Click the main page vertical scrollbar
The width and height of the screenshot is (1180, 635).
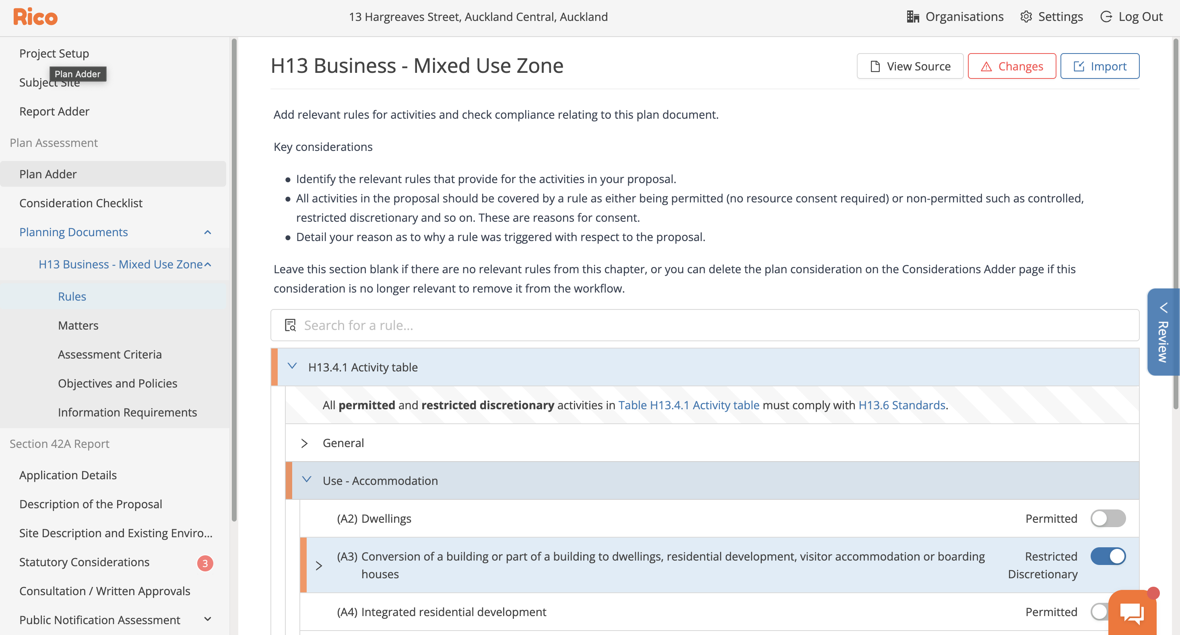pyautogui.click(x=1176, y=225)
